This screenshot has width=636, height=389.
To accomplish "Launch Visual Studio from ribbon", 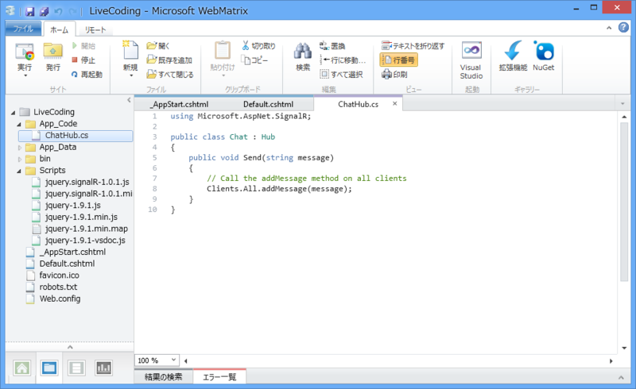I will [471, 60].
